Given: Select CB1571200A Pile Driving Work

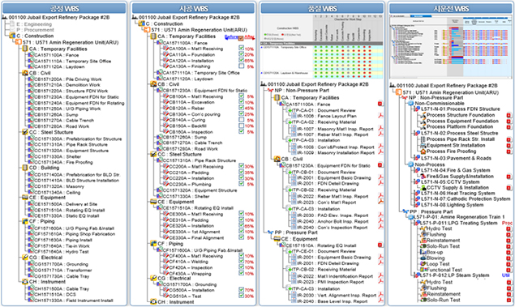Looking at the screenshot, I should (68, 79).
